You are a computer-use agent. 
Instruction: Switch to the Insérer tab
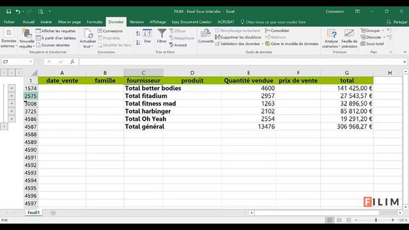pyautogui.click(x=46, y=22)
